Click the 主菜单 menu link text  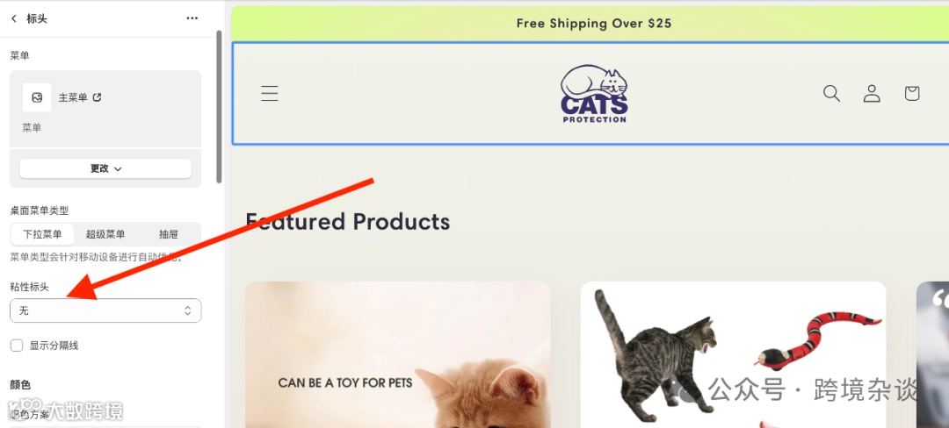pos(73,97)
